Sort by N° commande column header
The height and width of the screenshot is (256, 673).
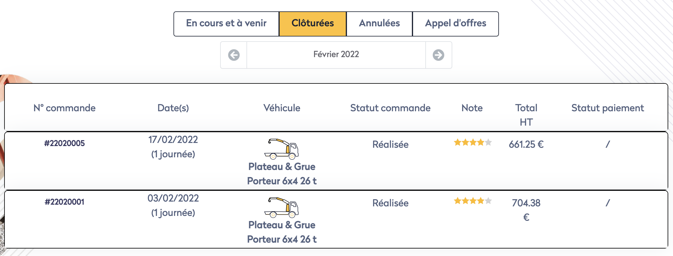(x=64, y=108)
